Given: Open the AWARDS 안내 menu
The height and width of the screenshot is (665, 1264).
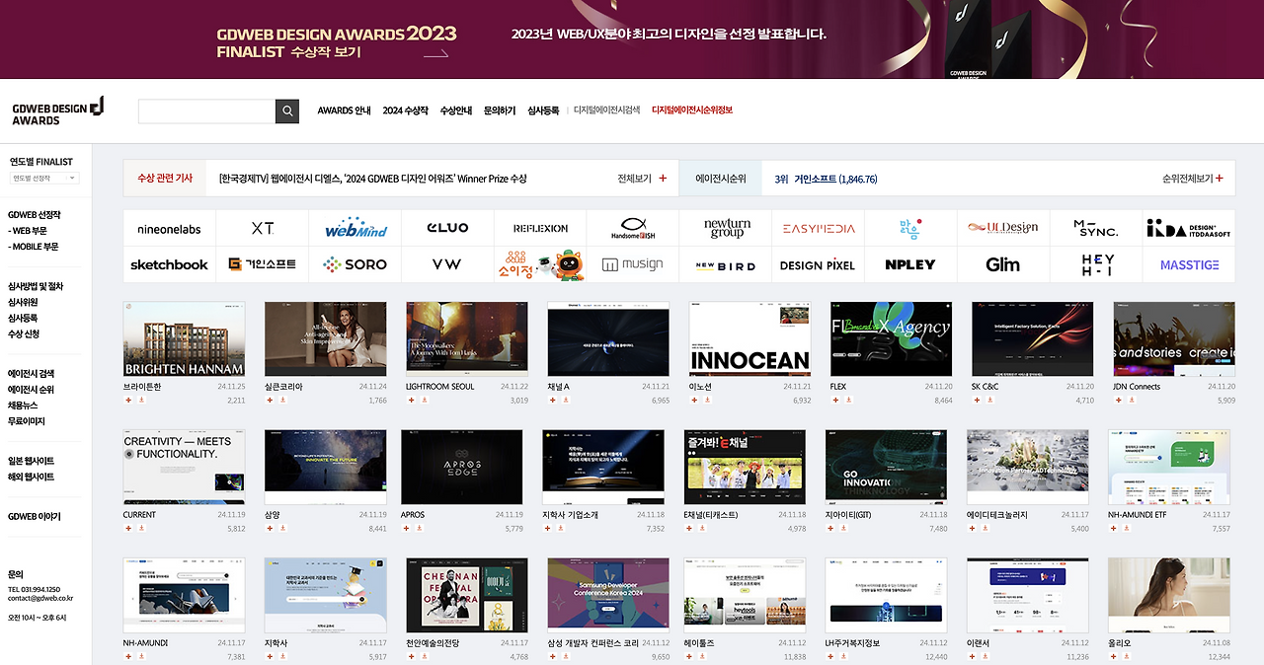Looking at the screenshot, I should point(343,111).
